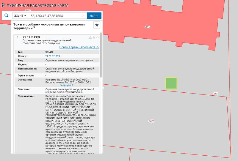Click the coordinates search input field

coord(55,15)
